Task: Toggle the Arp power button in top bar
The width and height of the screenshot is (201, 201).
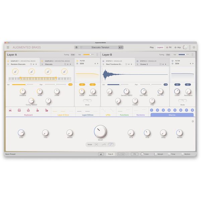Action: [175, 48]
